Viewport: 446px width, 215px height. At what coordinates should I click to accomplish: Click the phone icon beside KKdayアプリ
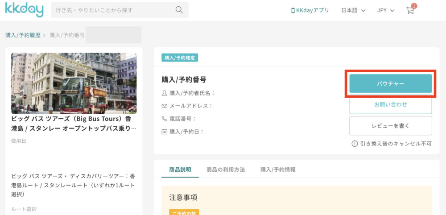(x=293, y=11)
